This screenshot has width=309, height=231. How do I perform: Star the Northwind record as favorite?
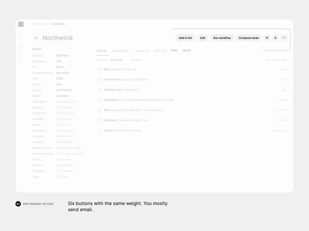click(x=267, y=38)
